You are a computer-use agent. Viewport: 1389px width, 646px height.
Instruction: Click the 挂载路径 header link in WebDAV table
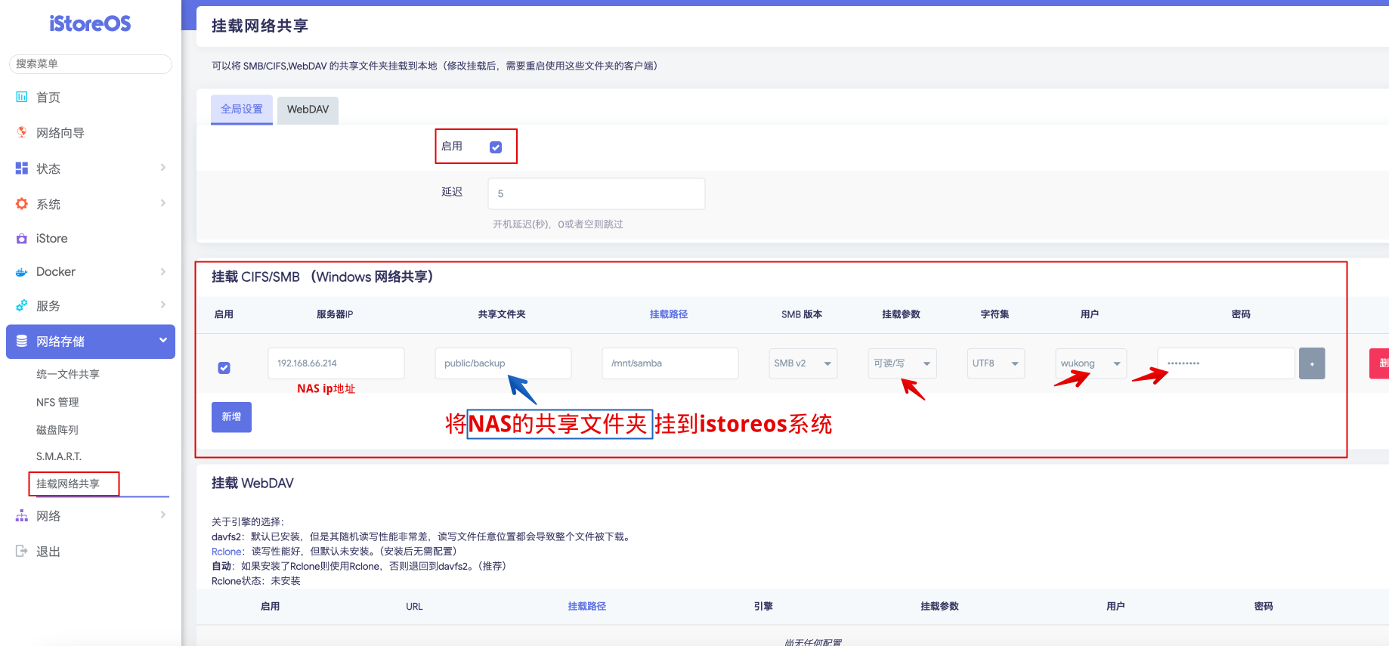[587, 606]
